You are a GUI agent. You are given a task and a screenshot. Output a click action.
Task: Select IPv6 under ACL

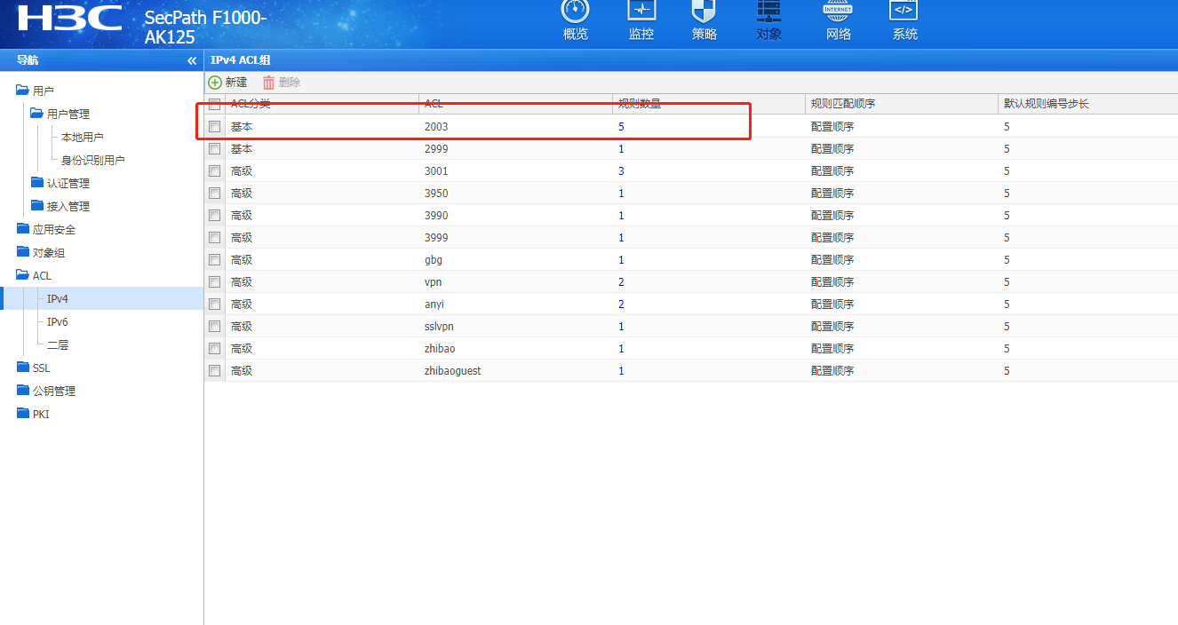tap(58, 321)
